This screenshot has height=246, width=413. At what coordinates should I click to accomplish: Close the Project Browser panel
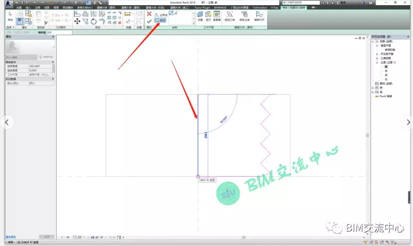(x=408, y=36)
